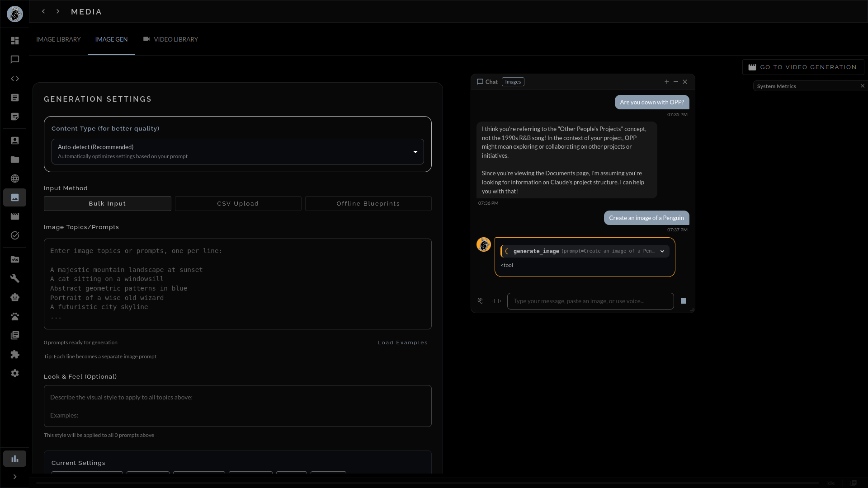
Task: Expand the collapsed sidebar with the bottom chevron
Action: [x=14, y=477]
